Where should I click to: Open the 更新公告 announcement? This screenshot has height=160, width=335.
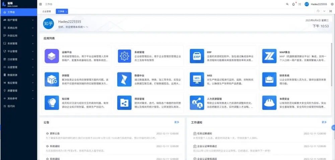point(112,136)
